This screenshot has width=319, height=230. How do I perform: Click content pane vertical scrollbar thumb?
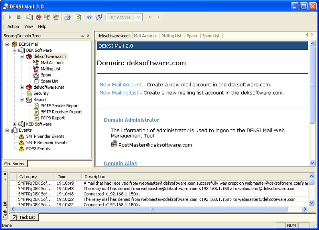(312, 85)
